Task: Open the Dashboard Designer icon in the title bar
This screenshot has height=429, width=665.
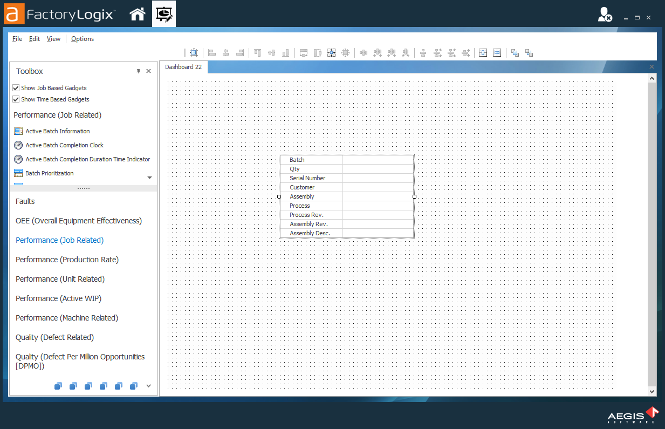Action: pyautogui.click(x=163, y=13)
